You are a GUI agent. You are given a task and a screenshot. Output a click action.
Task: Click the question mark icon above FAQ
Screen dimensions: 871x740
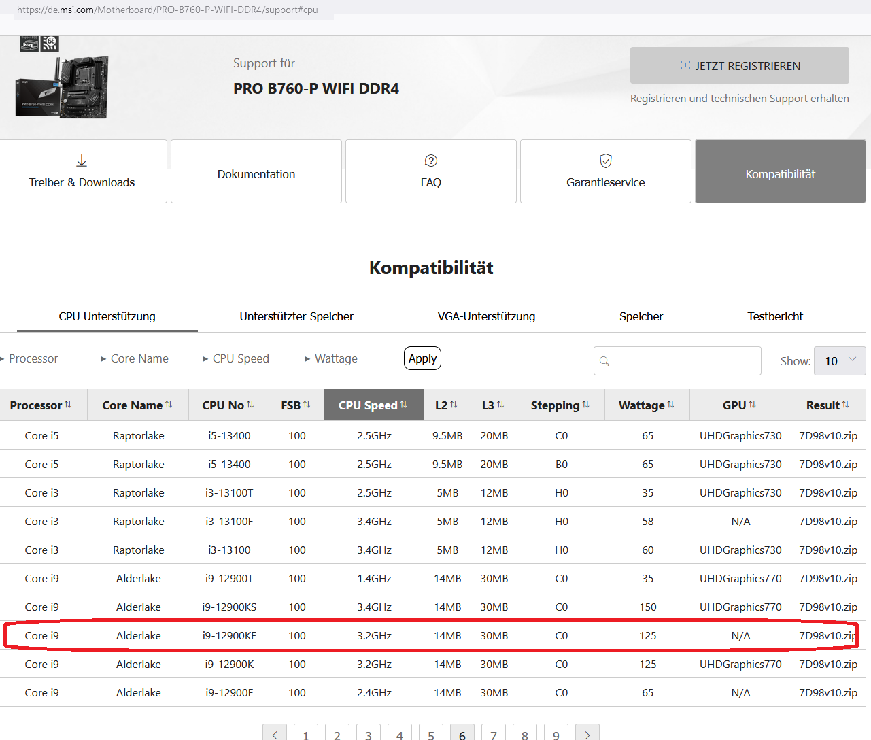[431, 161]
